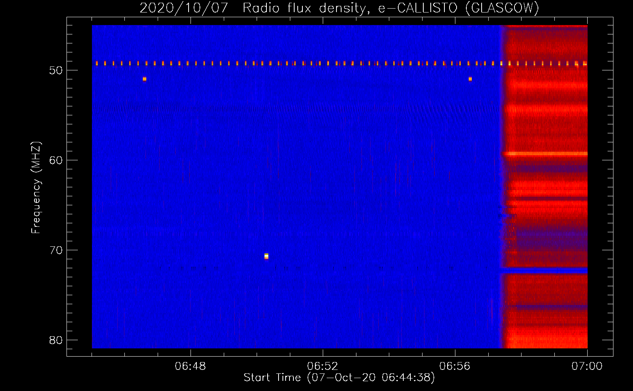Click the 06:48 time tick label

tap(191, 366)
